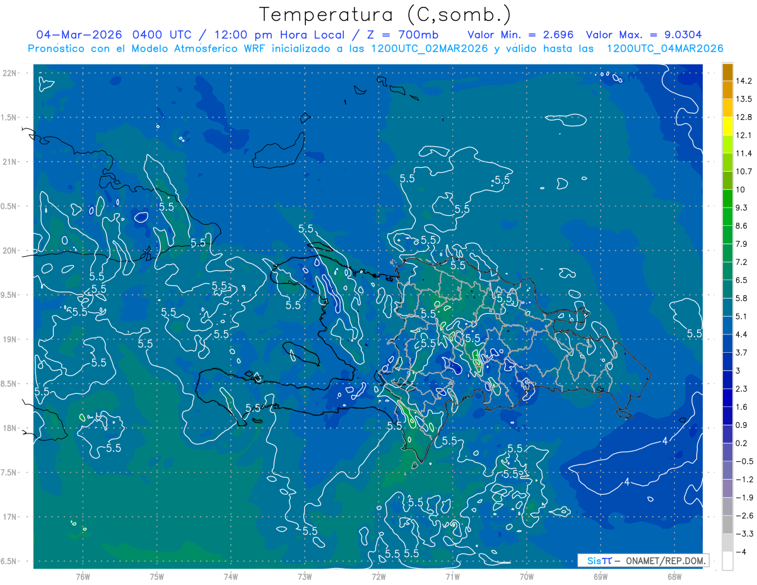Click the '-3.3' colorbar value
This screenshot has width=757, height=585.
(x=746, y=533)
